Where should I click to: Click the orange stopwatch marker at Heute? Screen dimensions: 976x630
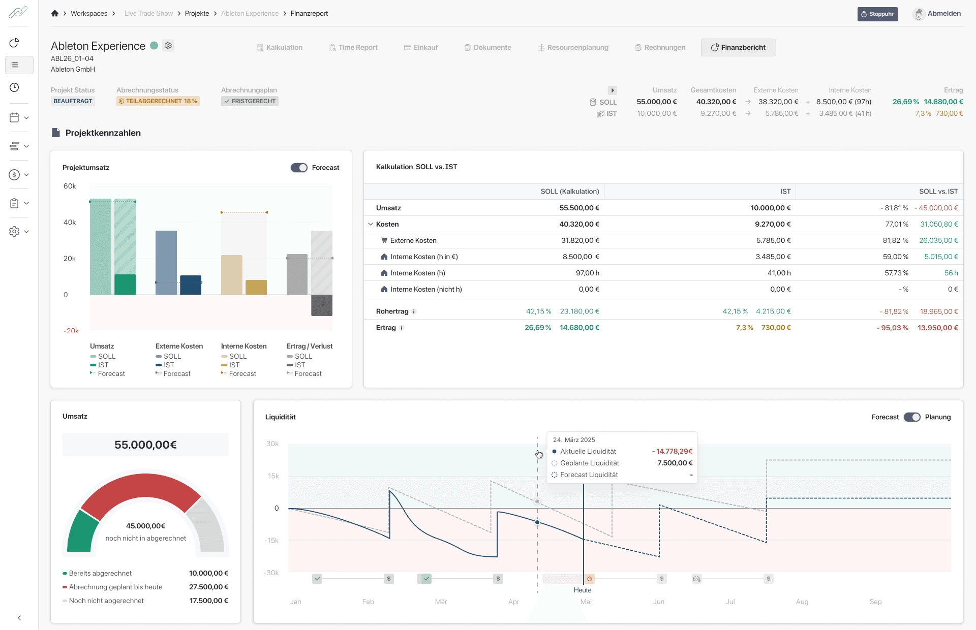pos(590,579)
